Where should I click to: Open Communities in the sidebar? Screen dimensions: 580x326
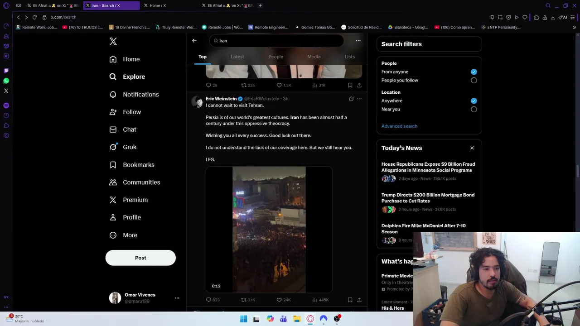pos(135,182)
